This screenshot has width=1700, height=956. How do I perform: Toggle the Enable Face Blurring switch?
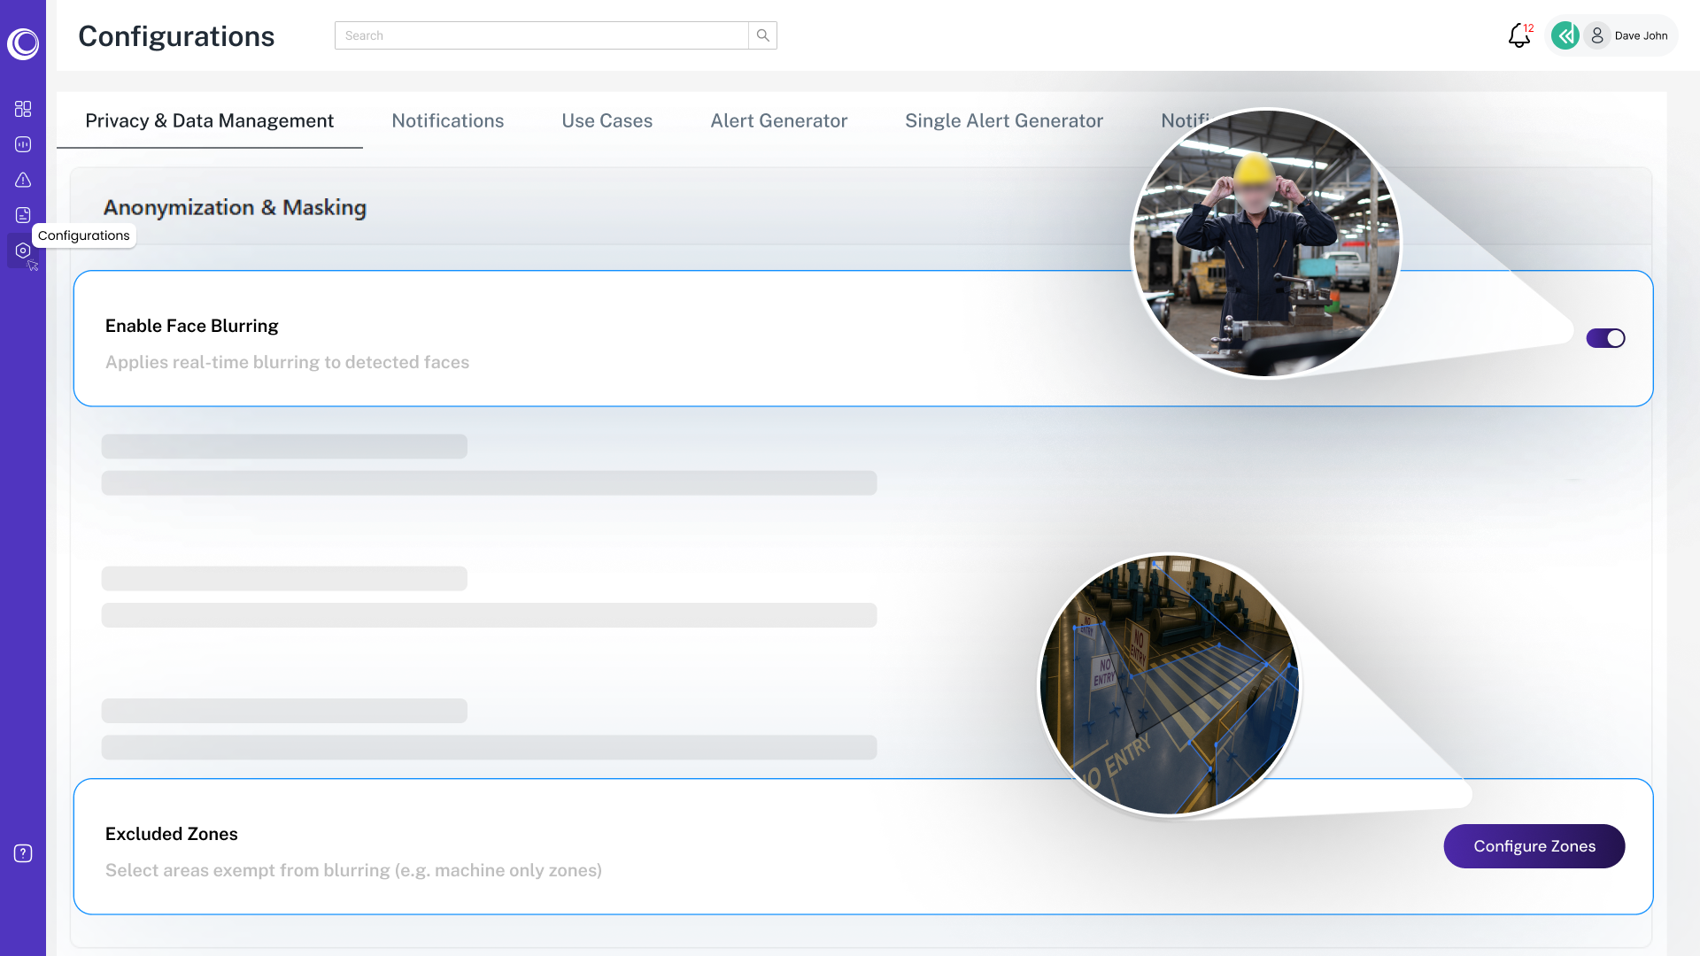click(x=1604, y=338)
